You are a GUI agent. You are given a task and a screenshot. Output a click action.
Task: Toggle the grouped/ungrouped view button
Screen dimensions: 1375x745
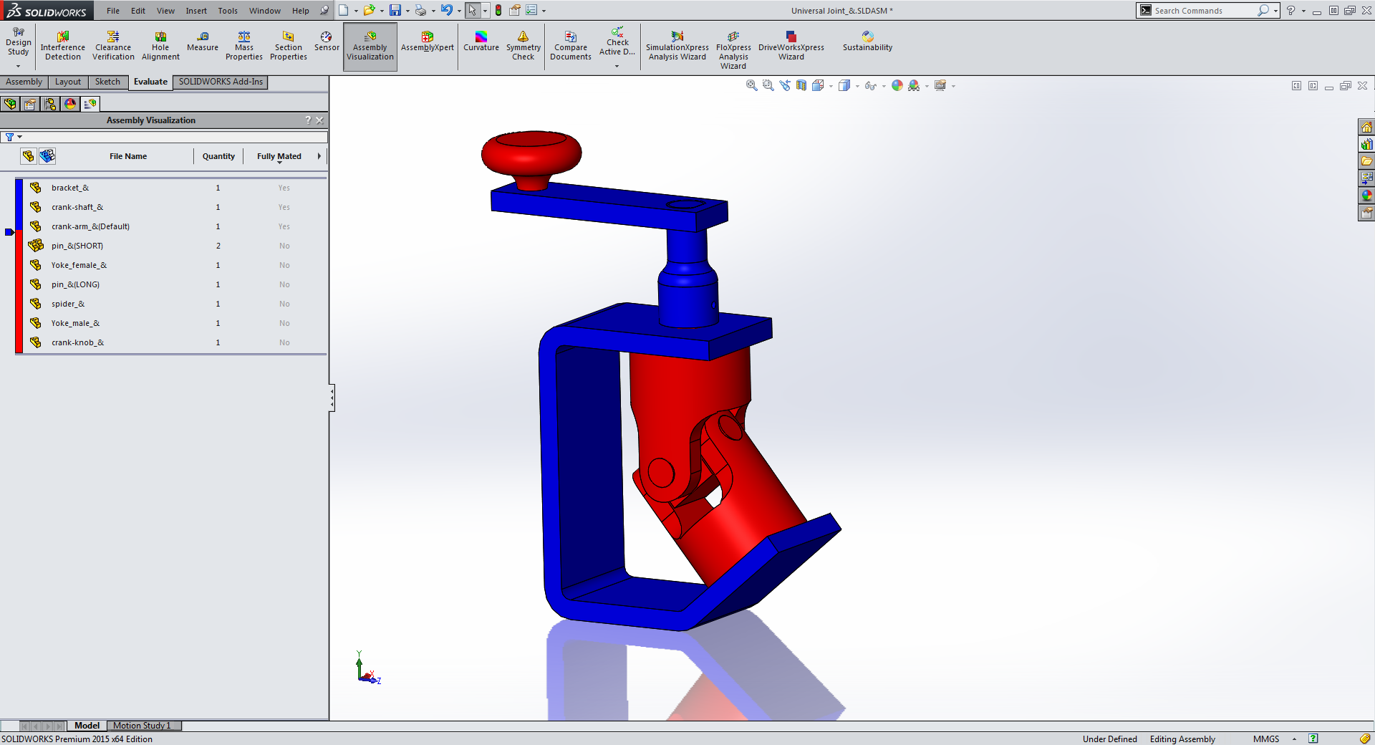tap(47, 156)
